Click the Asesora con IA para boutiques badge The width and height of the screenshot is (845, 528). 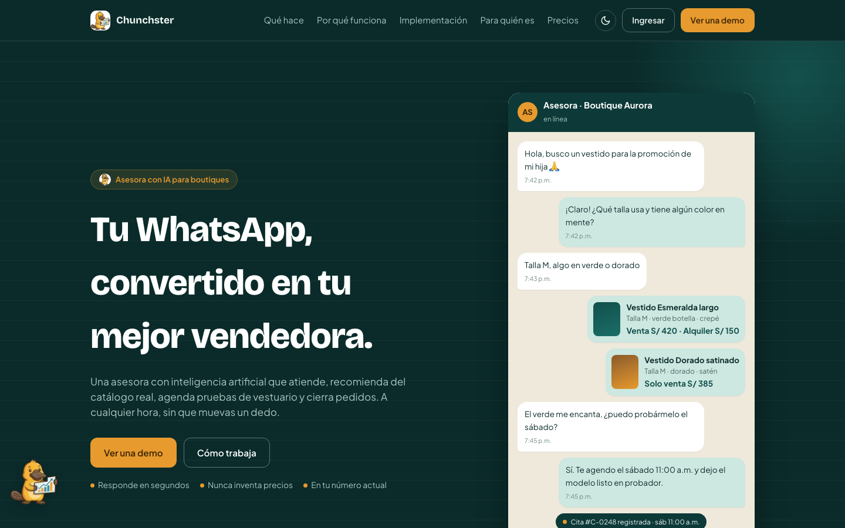point(164,180)
